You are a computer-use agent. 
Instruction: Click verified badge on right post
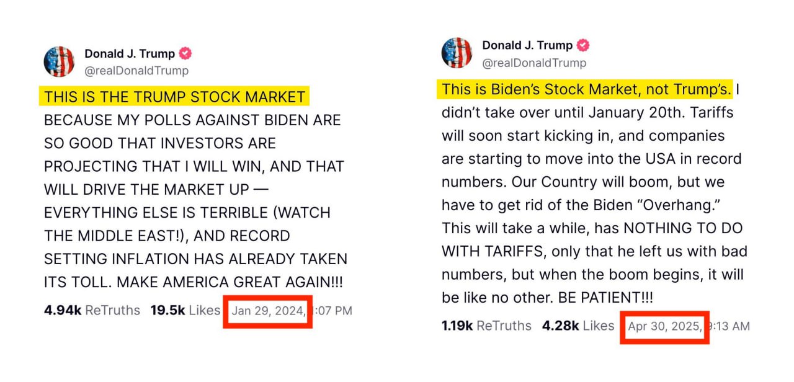(x=583, y=45)
